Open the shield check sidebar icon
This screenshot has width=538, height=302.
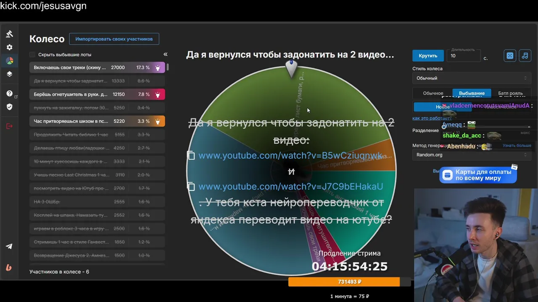pyautogui.click(x=9, y=107)
